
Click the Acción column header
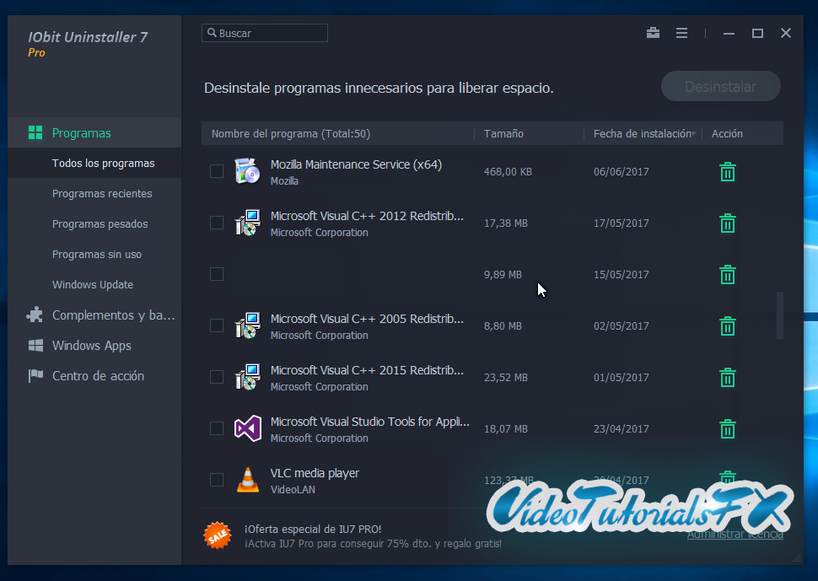pyautogui.click(x=727, y=133)
